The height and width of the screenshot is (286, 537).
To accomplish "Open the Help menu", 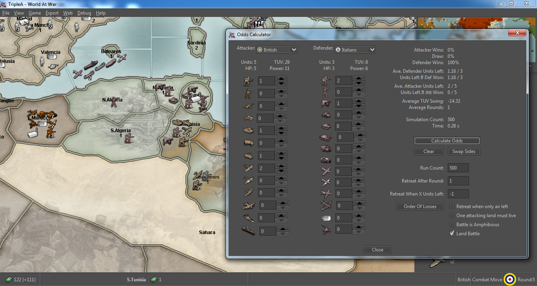I will [101, 13].
